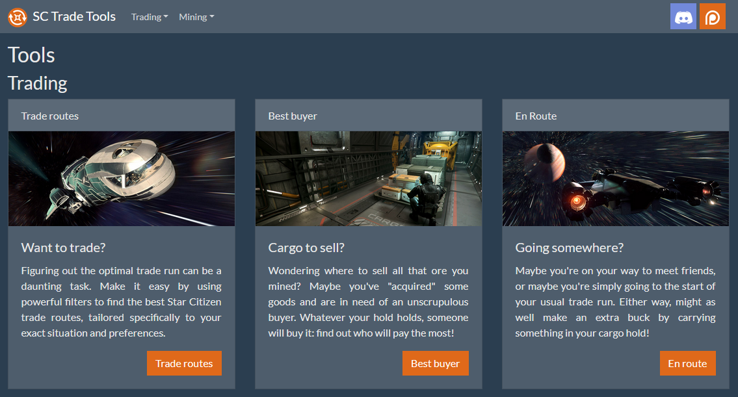
Task: Click the orange SC Trade Tools logo icon
Action: coord(17,17)
